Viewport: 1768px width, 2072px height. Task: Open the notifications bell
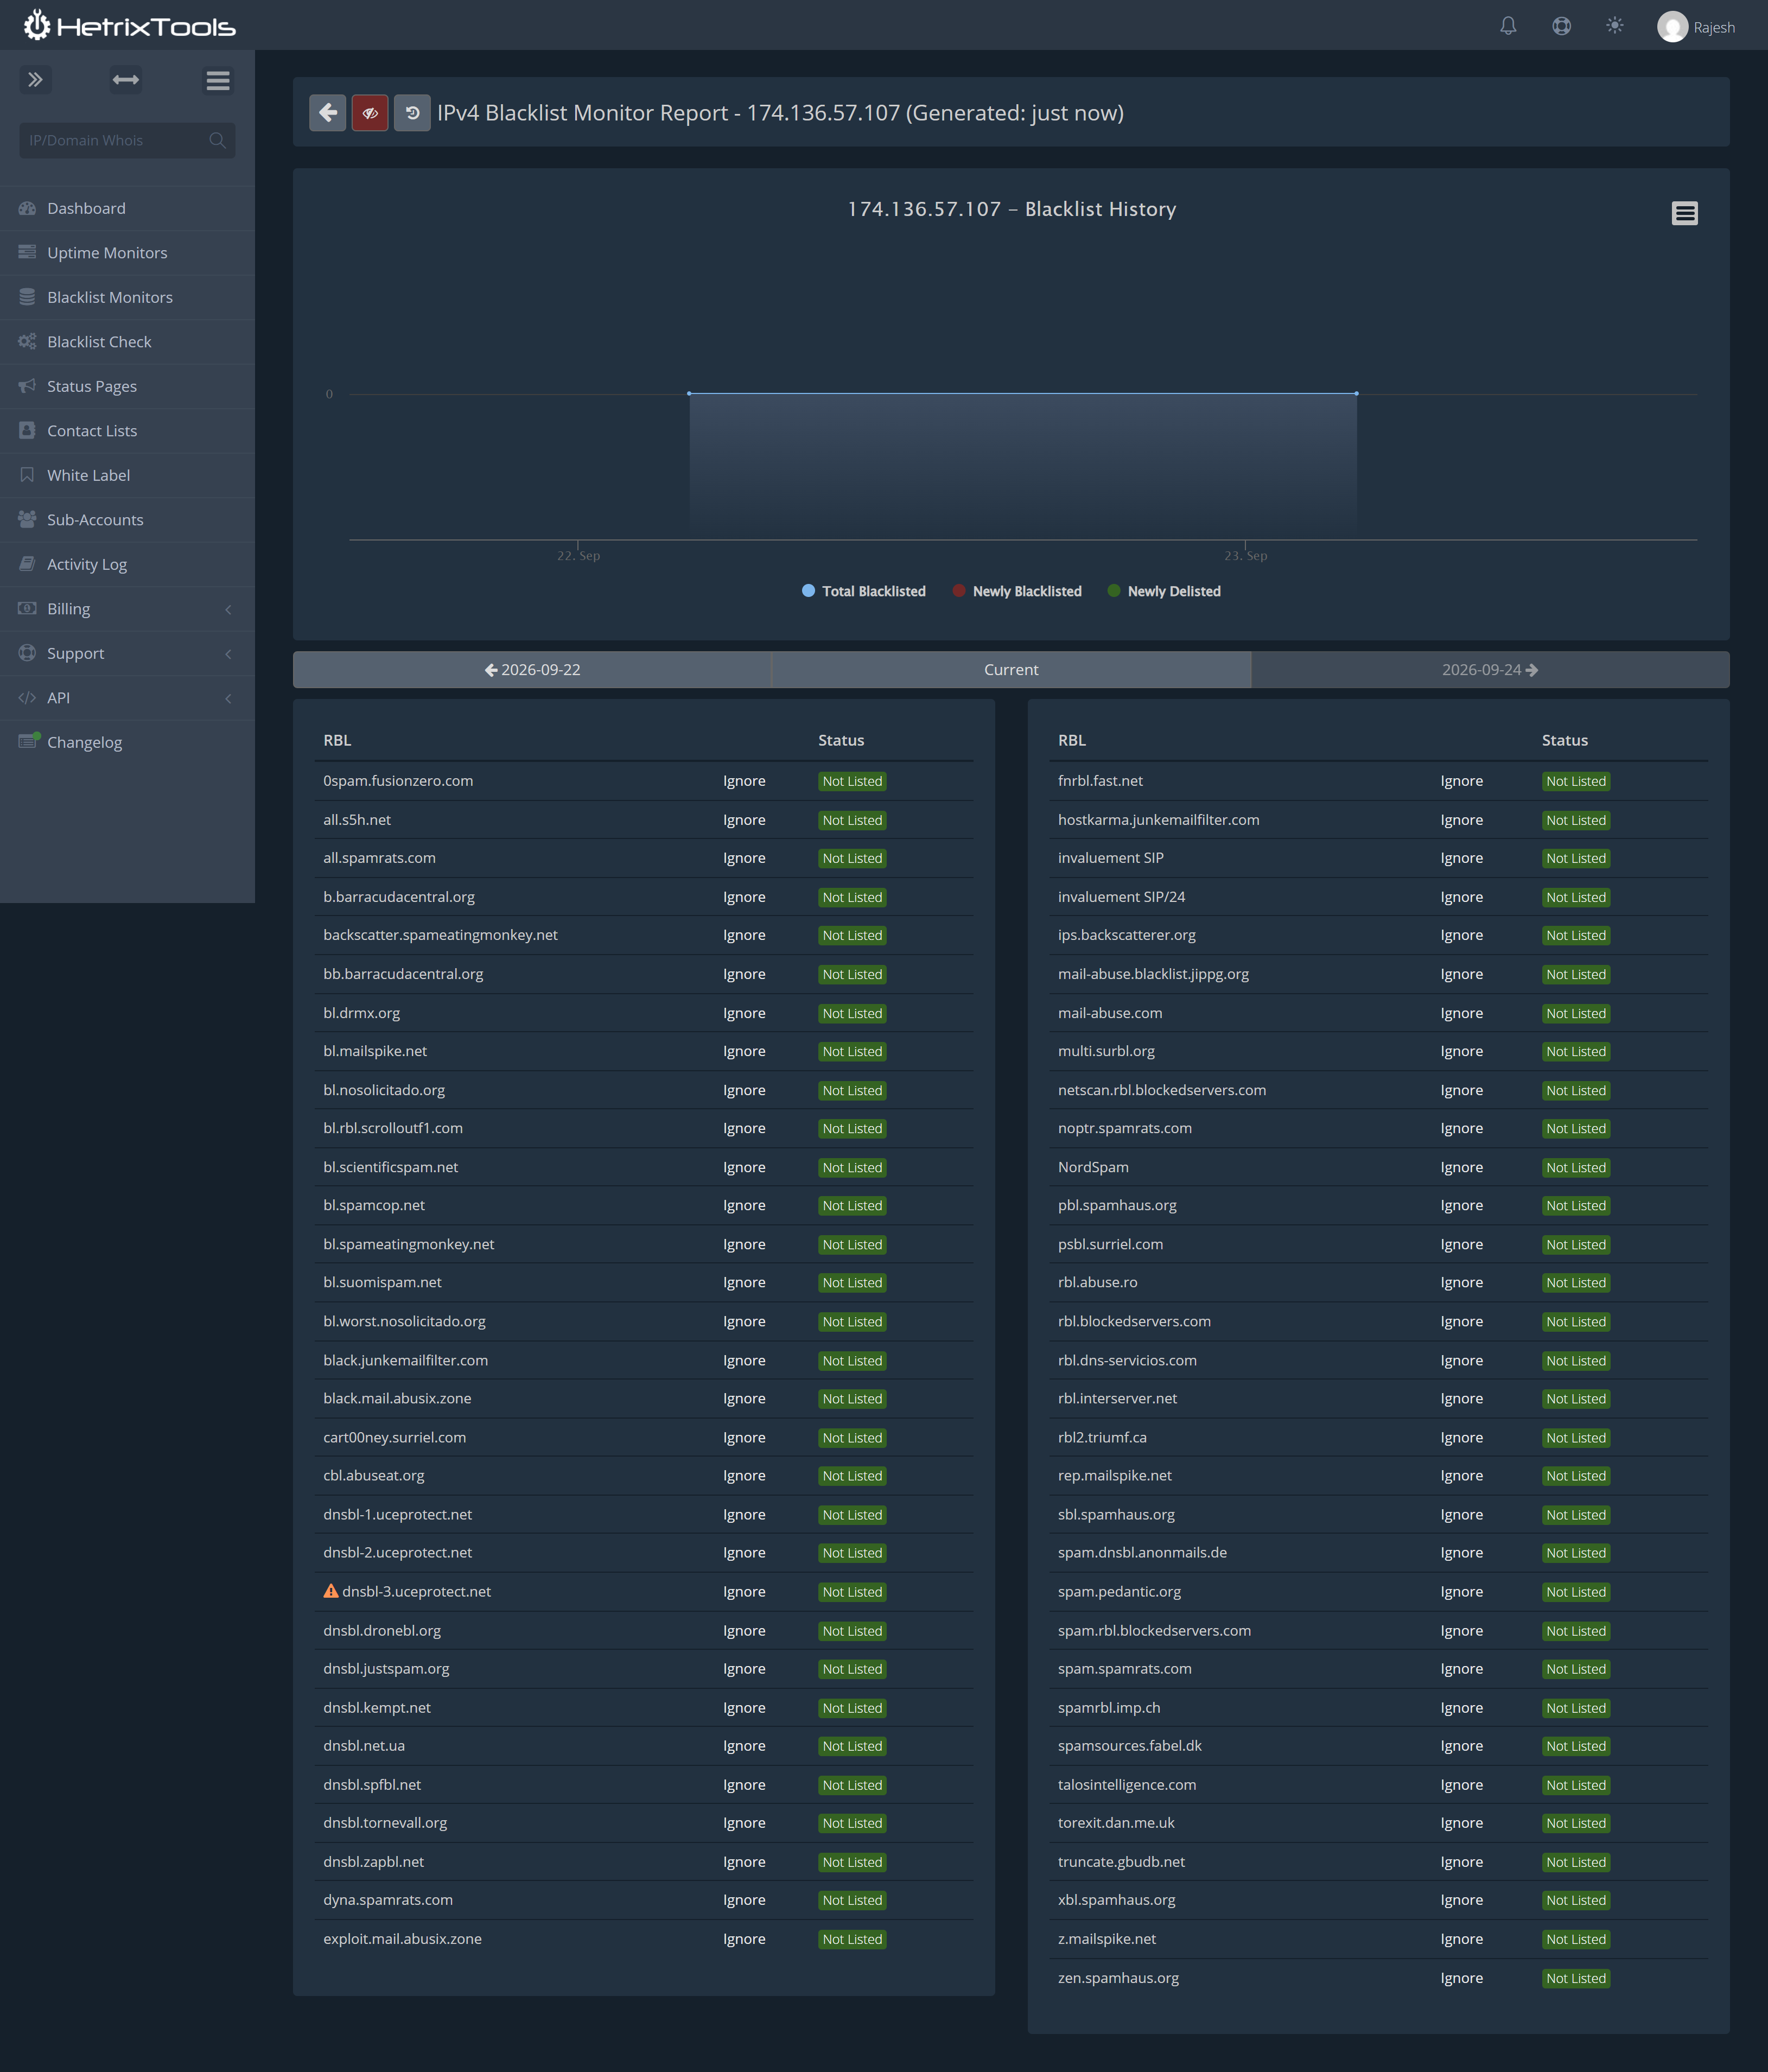click(1508, 26)
